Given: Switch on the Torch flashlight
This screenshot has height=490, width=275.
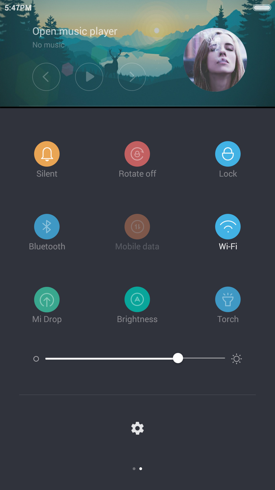Looking at the screenshot, I should (228, 299).
